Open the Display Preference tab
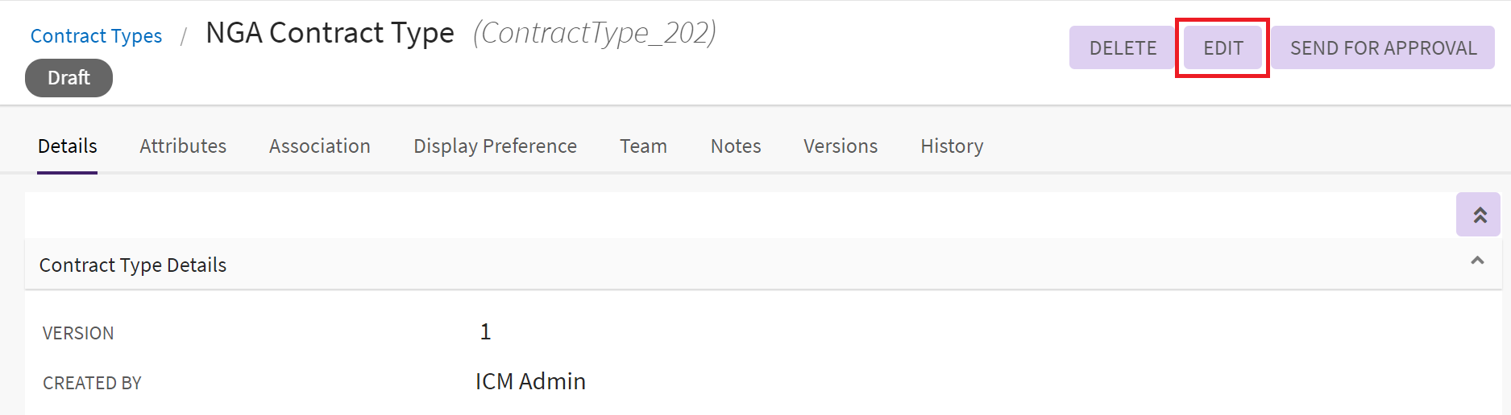Viewport: 1511px width, 415px height. [x=495, y=146]
